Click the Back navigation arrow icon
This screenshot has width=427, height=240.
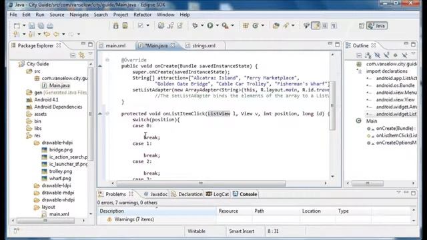point(56,34)
